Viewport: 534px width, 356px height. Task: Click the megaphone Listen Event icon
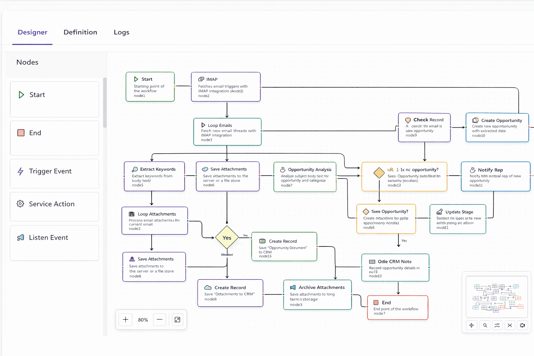point(21,237)
